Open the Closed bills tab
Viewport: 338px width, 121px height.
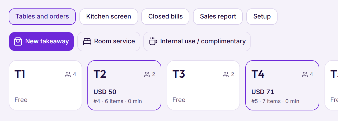165,17
